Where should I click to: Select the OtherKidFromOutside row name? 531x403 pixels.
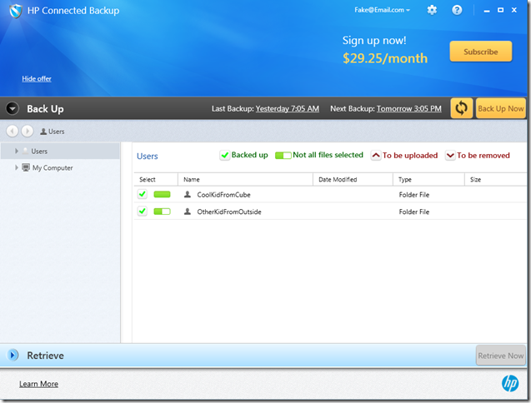[229, 211]
